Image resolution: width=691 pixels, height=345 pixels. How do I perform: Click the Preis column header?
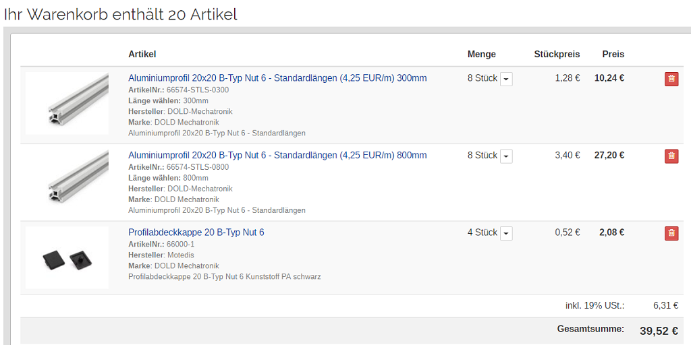click(613, 54)
